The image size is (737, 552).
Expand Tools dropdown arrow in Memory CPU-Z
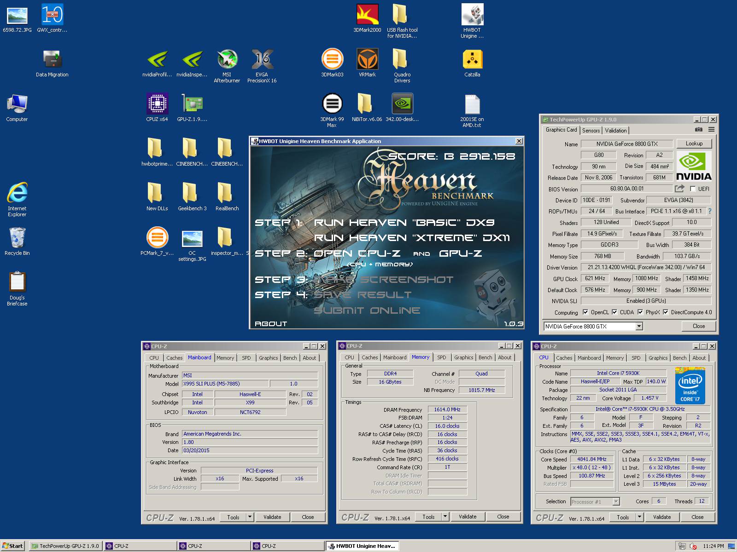tap(445, 517)
